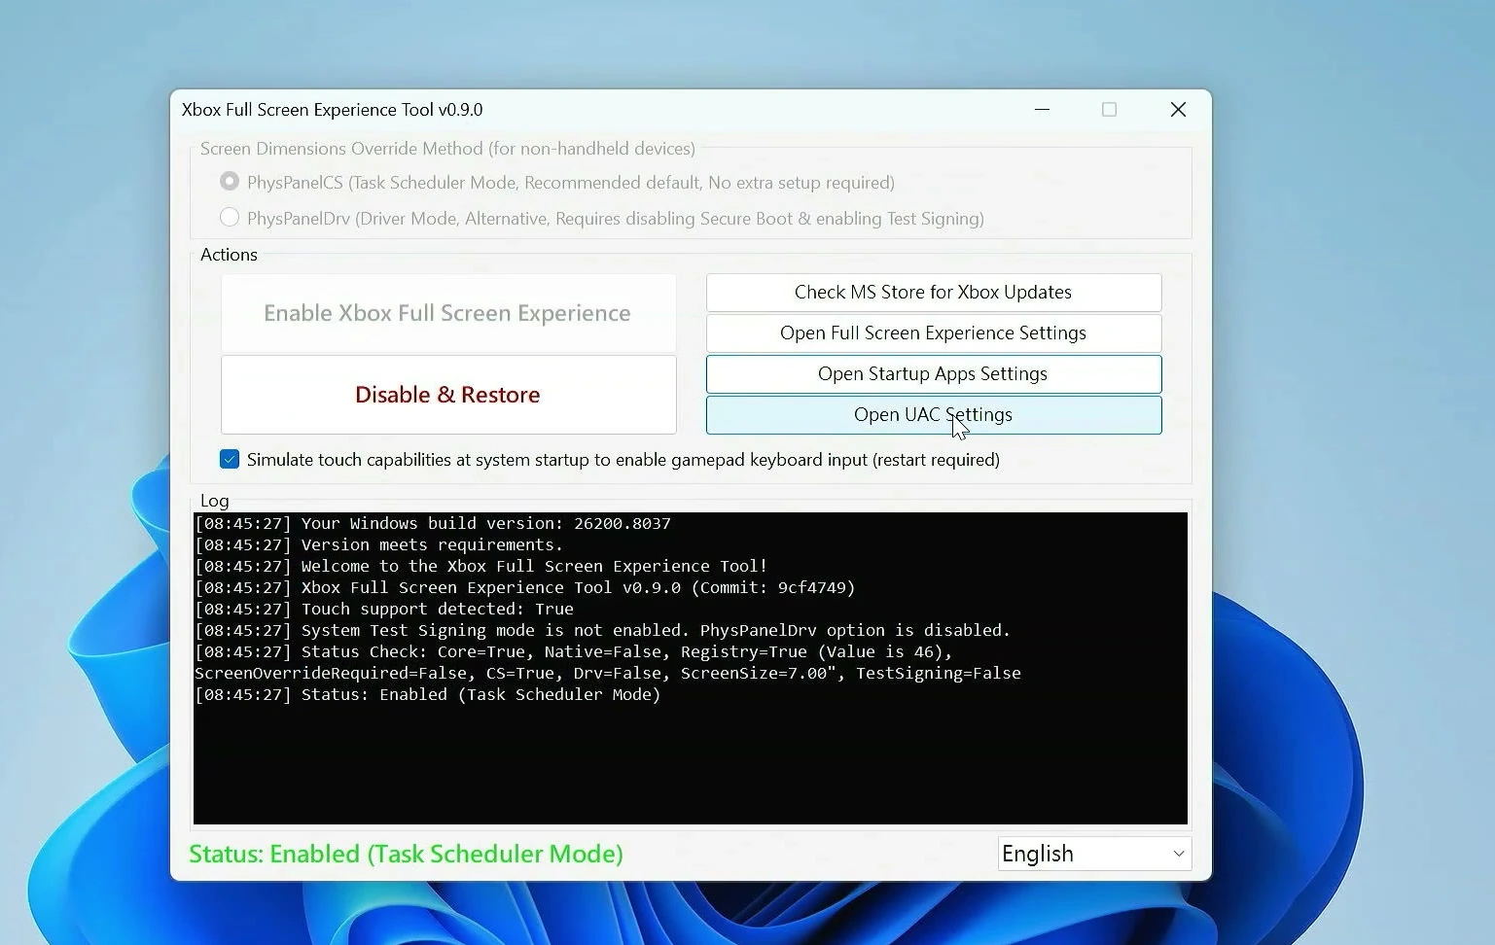Maximize the Xbox tool window
Image resolution: width=1495 pixels, height=945 pixels.
(x=1109, y=110)
